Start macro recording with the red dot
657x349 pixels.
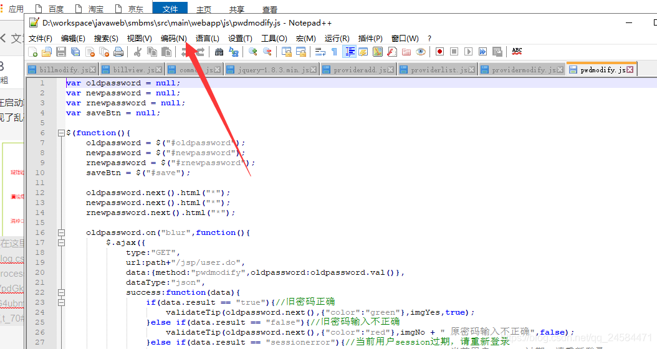click(439, 52)
